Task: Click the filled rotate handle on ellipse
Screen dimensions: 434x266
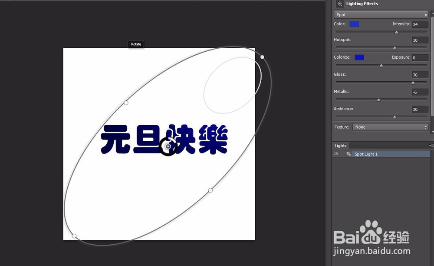Action: (262, 57)
